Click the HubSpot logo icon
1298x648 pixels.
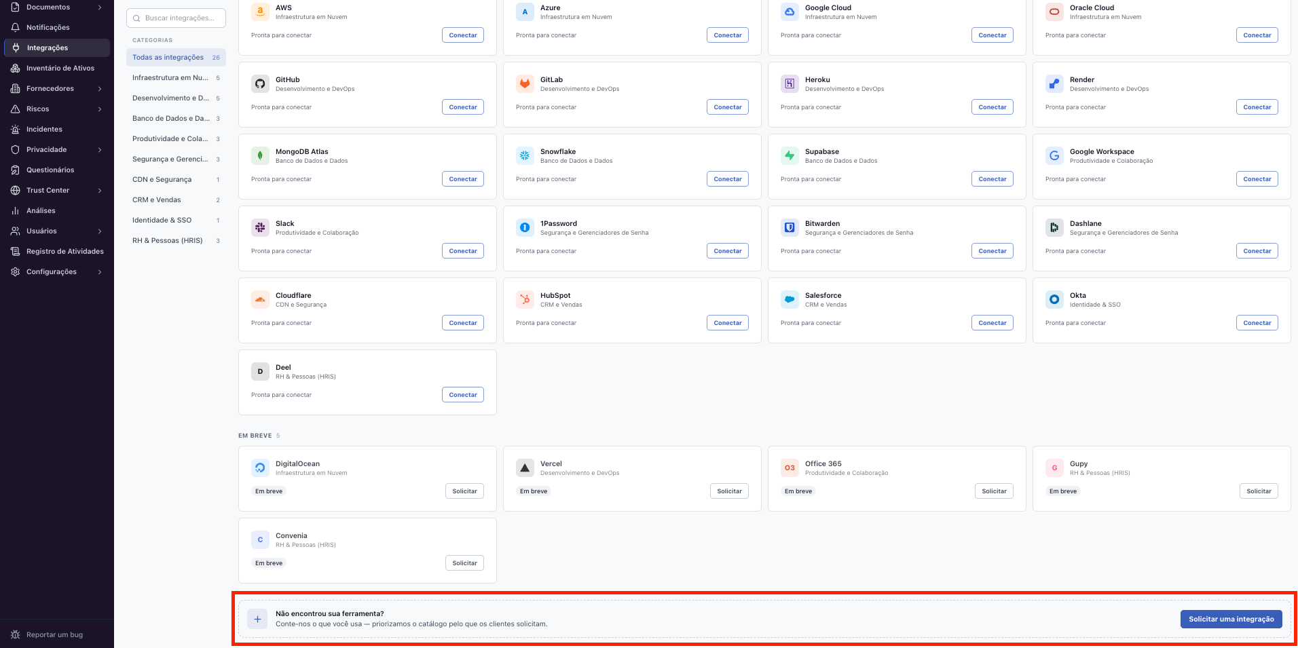click(525, 300)
